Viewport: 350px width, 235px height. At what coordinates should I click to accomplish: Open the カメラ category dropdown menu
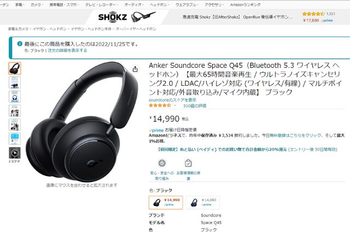(37, 5)
